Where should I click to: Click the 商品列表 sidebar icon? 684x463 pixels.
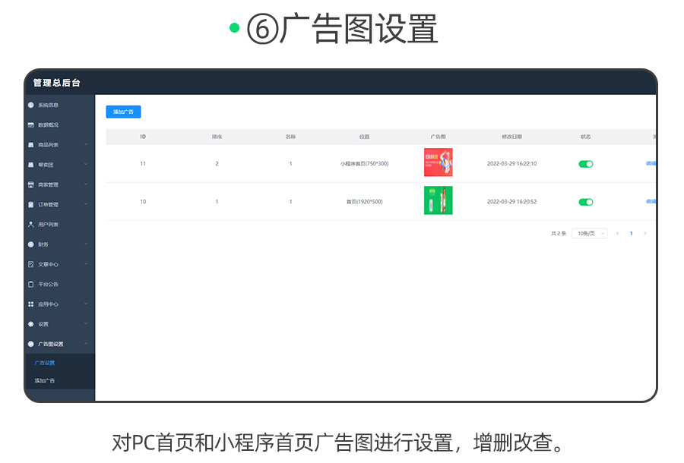tap(31, 145)
